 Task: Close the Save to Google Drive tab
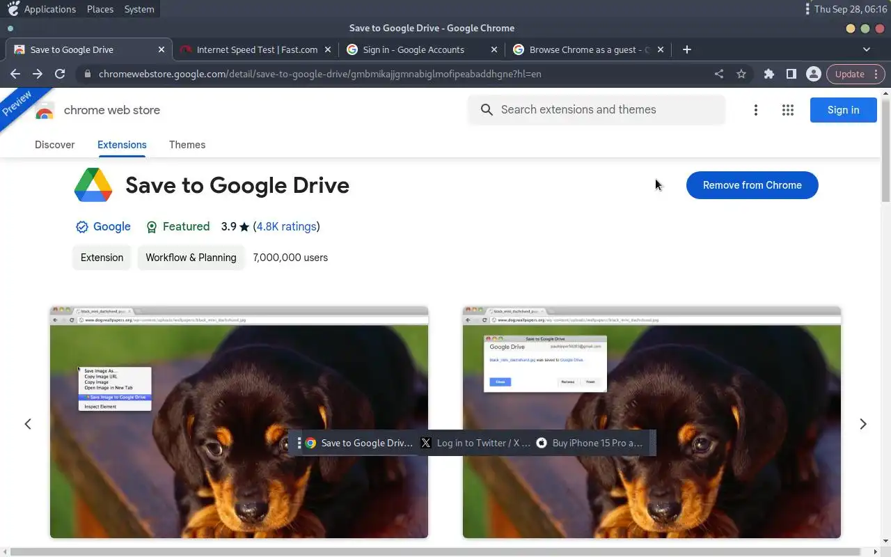[161, 49]
